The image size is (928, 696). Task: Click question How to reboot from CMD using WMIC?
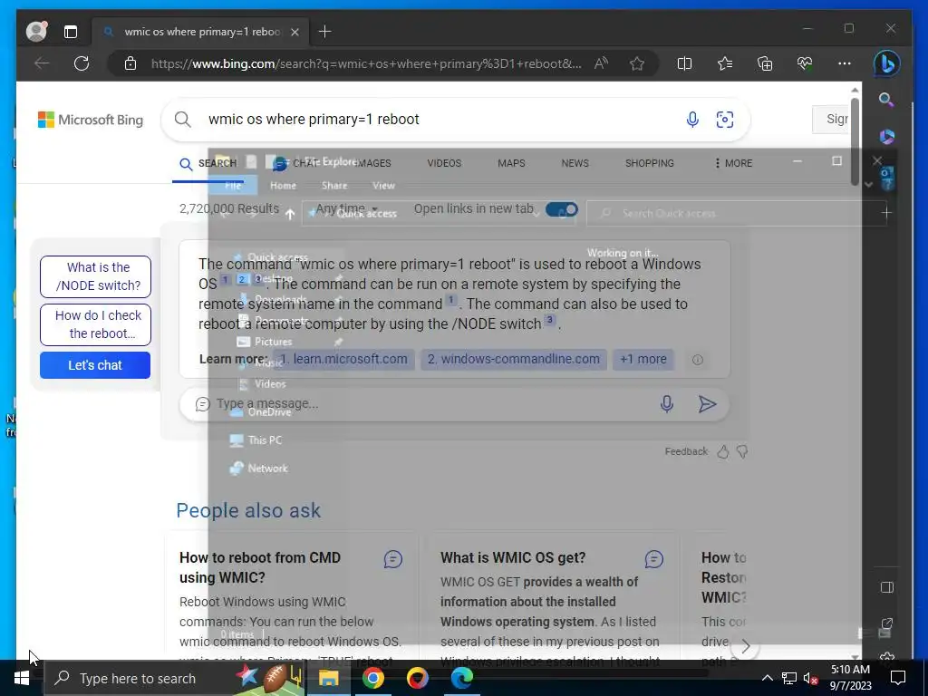coord(260,567)
